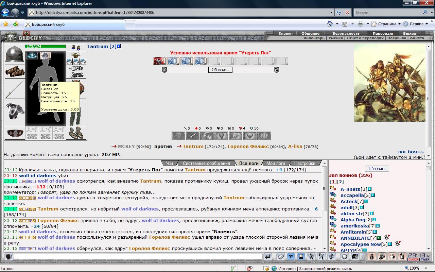Open the Поединки link
Screen dimensions: 435x272
click(397, 38)
